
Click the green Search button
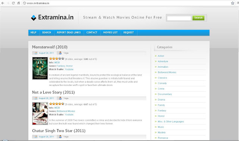(x=198, y=18)
